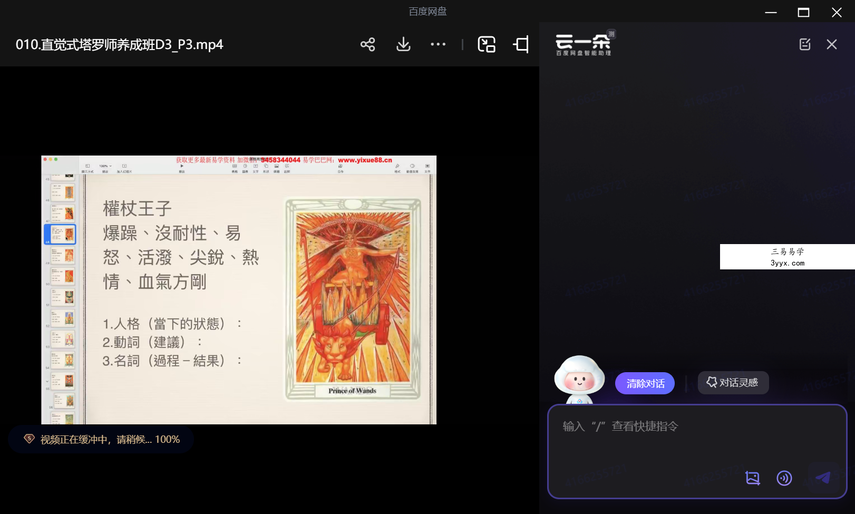Open the more options ellipsis menu
Viewport: 855px width, 514px height.
click(438, 44)
